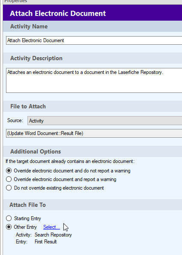Screen dimensions: 182x255
Task: Click the purple Attach Electronic Document banner
Action: click(x=92, y=13)
